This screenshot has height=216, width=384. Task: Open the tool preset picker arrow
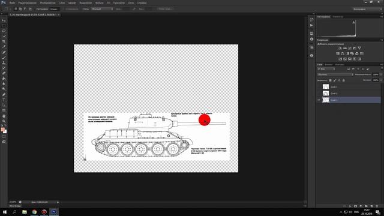(10, 9)
